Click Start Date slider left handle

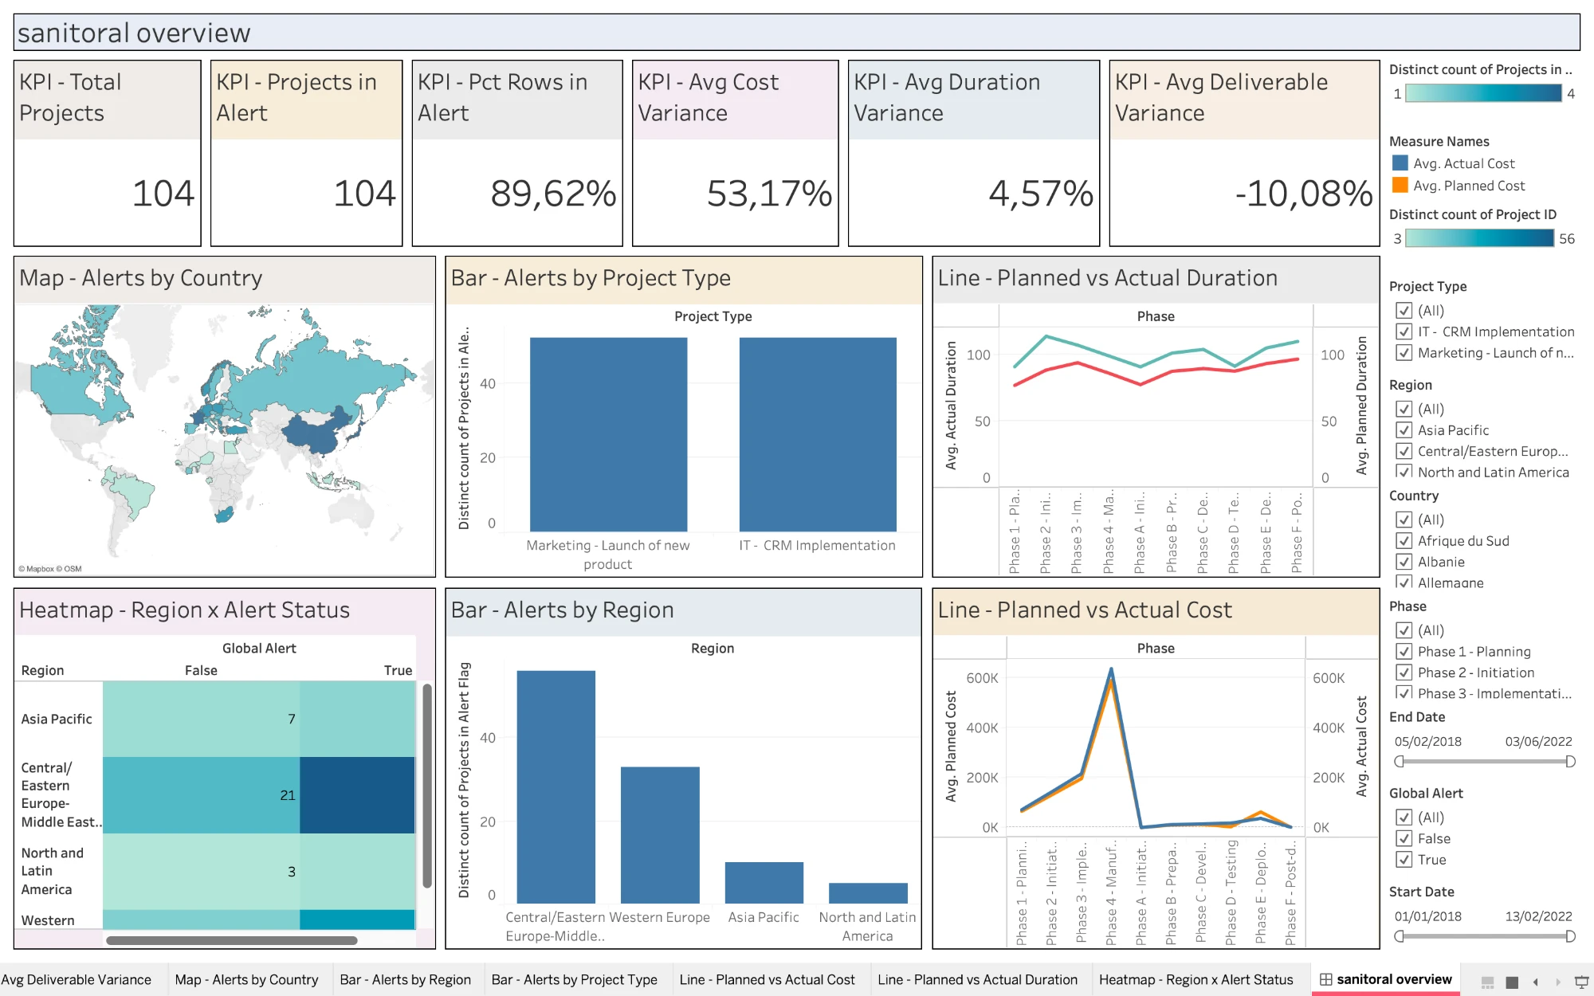tap(1399, 936)
